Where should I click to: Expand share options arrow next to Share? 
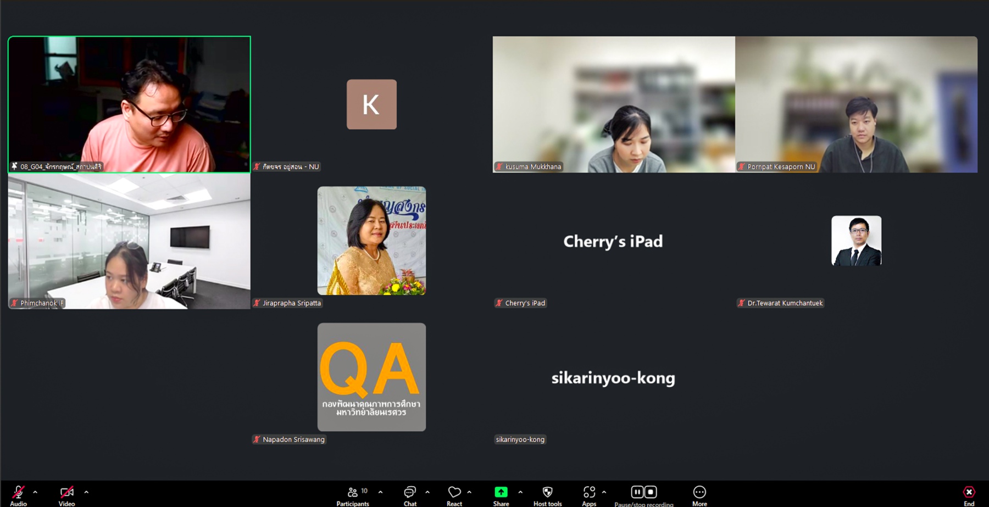(520, 492)
